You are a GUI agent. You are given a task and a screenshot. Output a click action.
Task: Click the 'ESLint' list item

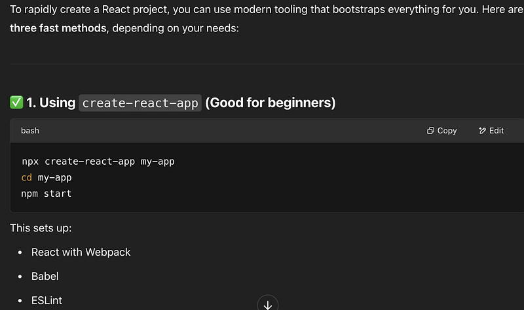tap(47, 300)
